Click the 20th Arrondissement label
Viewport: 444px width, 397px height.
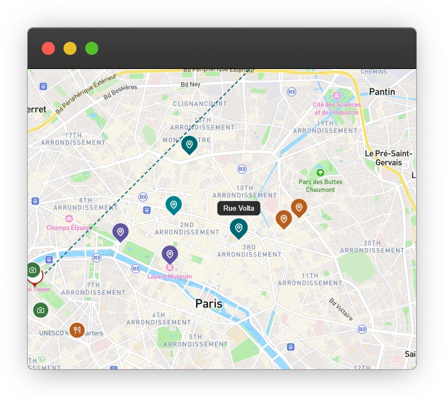(372, 247)
